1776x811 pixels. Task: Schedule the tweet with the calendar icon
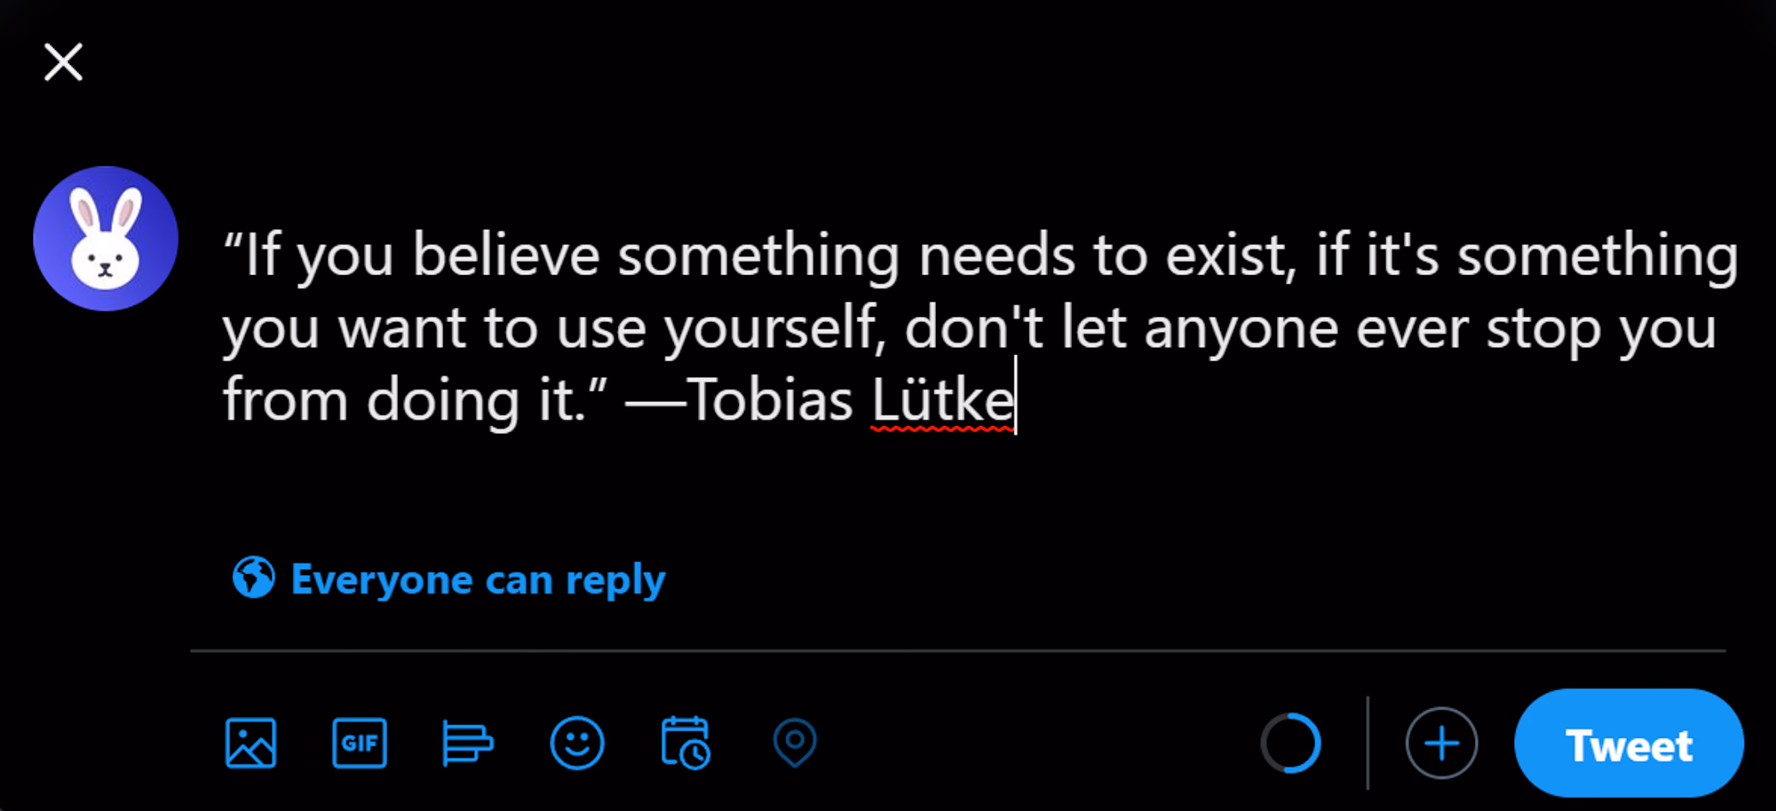(686, 743)
